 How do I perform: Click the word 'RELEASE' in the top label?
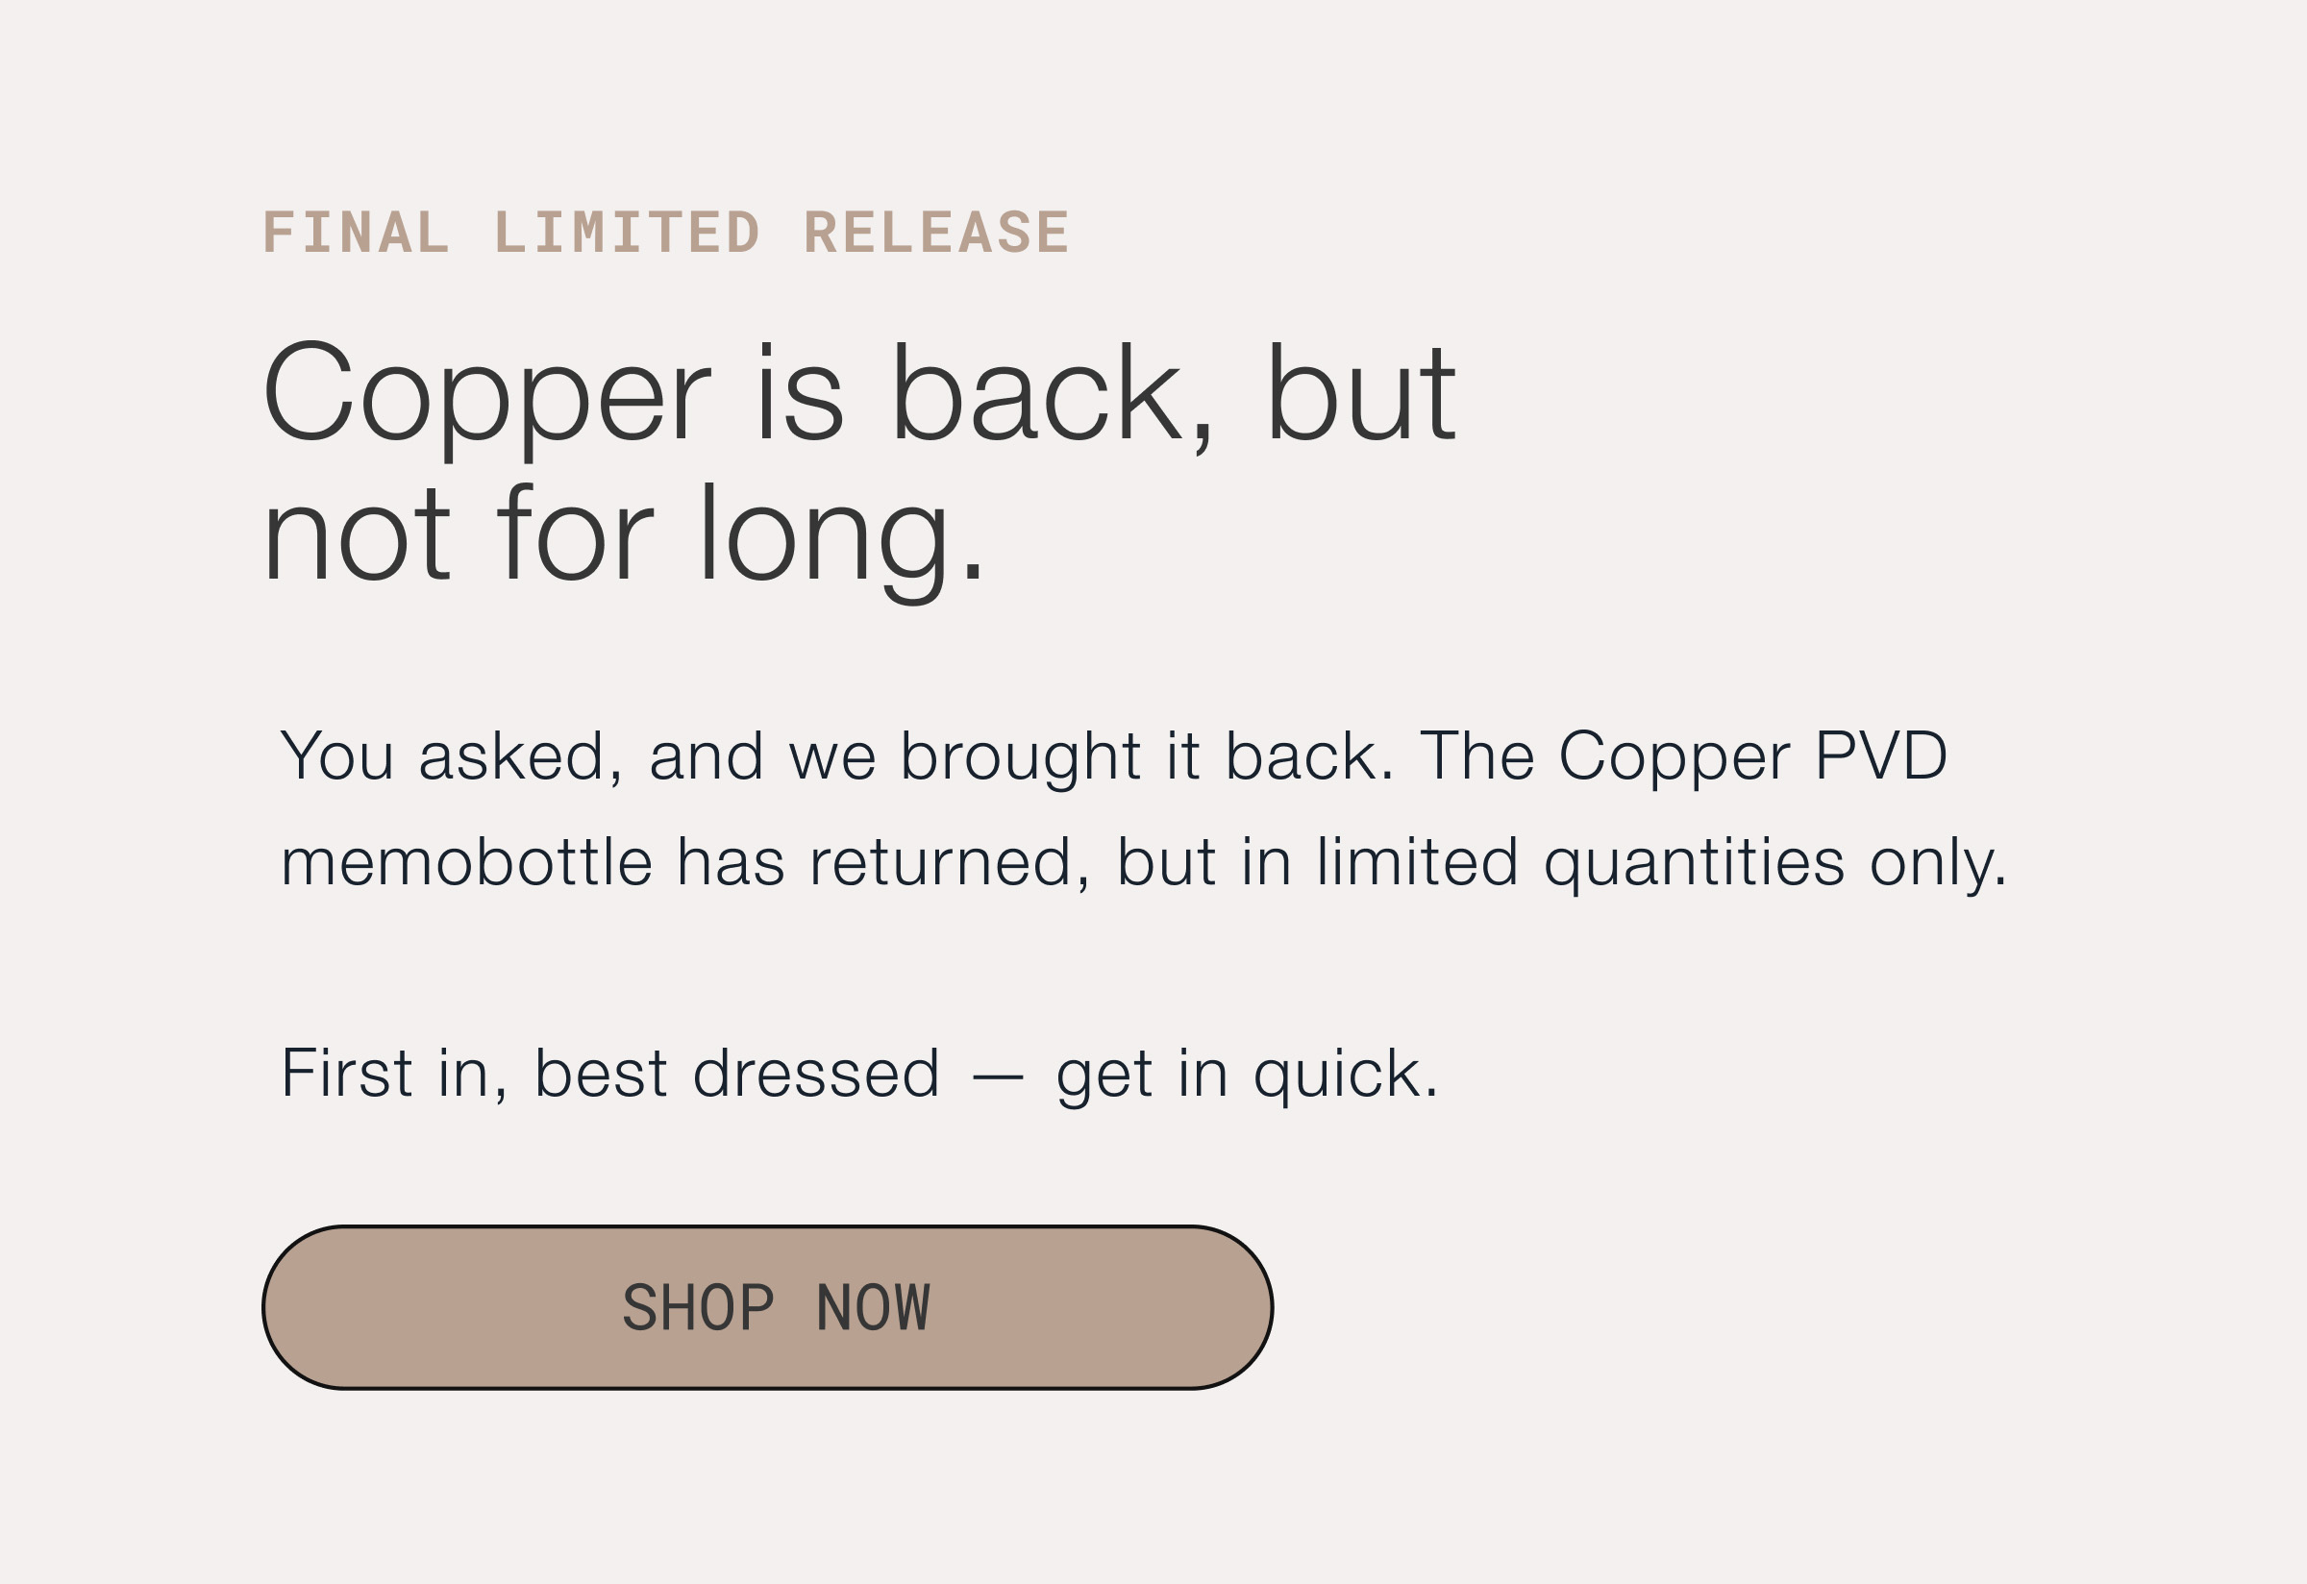[x=937, y=233]
